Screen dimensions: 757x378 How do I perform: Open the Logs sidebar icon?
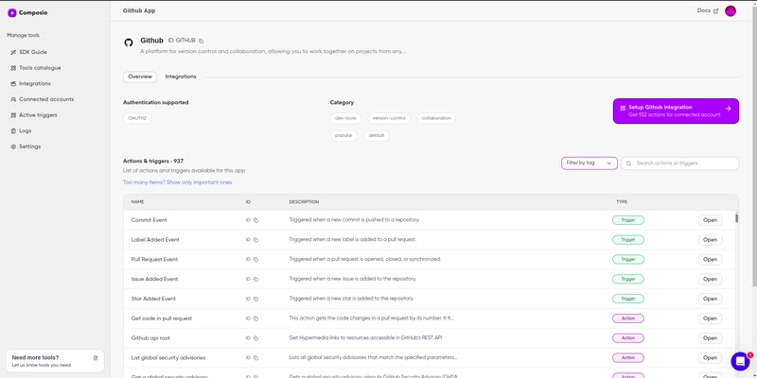tap(13, 131)
